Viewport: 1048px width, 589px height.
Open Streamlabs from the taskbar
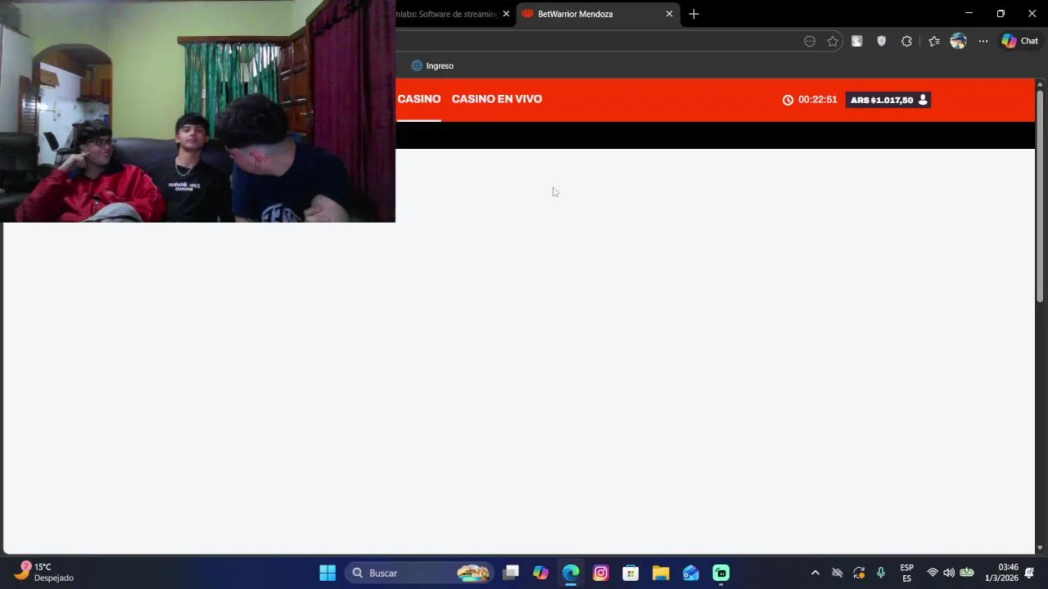click(x=721, y=573)
